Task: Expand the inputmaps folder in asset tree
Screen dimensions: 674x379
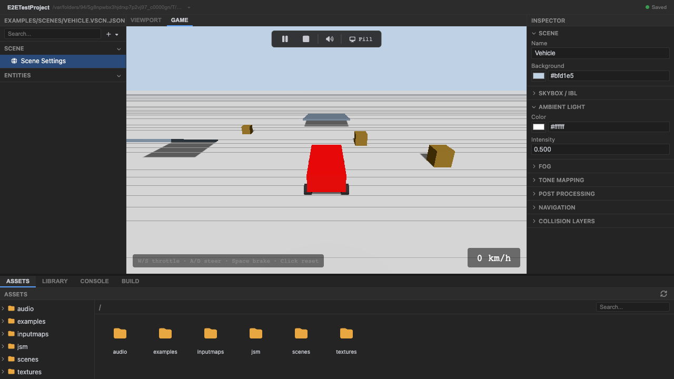Action: (x=3, y=334)
